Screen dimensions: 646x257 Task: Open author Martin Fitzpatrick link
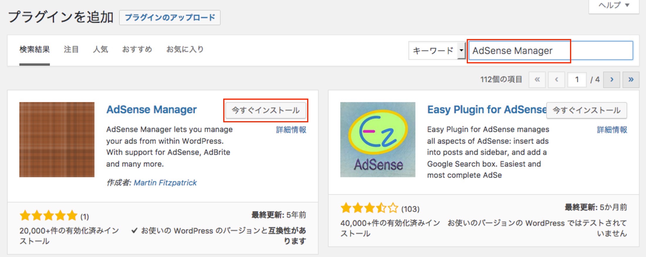coord(165,183)
